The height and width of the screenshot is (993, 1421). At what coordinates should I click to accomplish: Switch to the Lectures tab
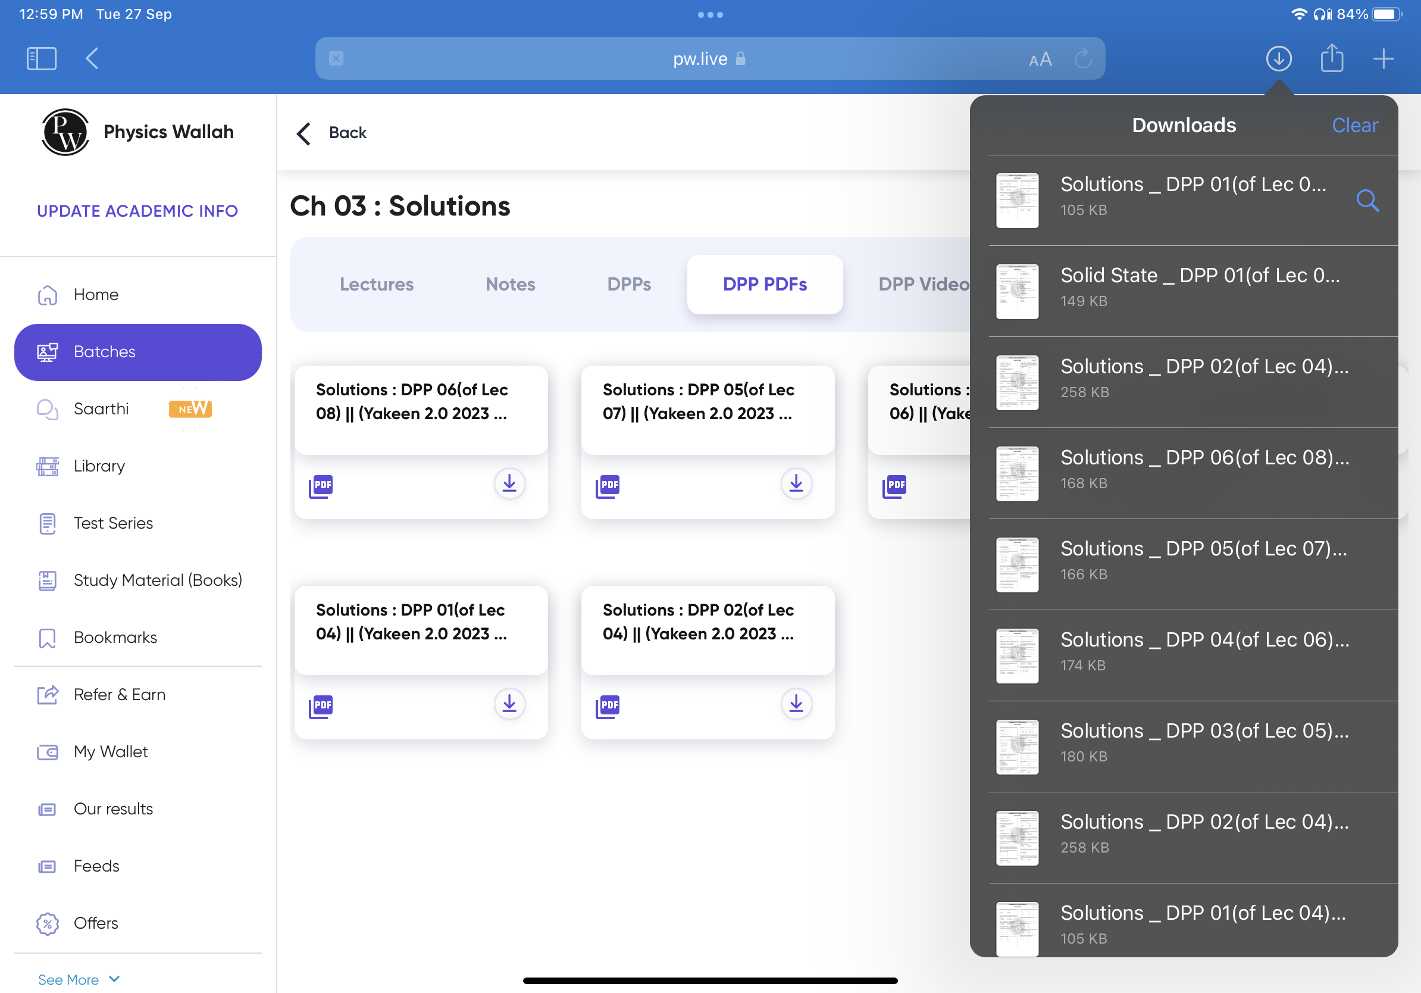pos(376,284)
